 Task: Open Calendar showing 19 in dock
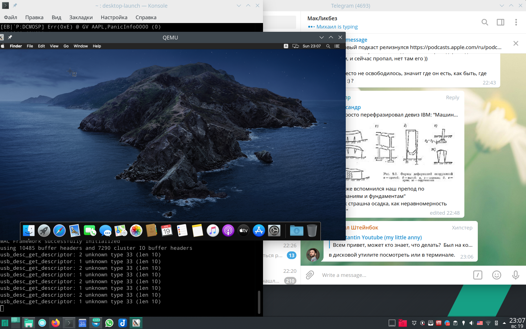(167, 231)
